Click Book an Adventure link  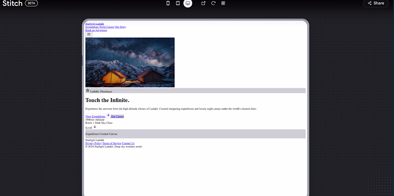(x=96, y=30)
